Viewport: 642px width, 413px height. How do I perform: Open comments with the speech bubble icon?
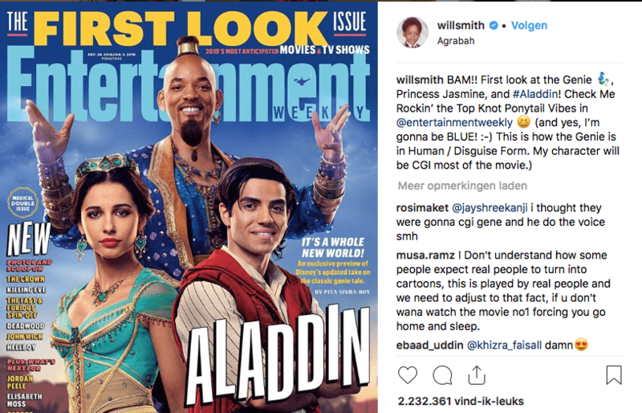pos(443,375)
